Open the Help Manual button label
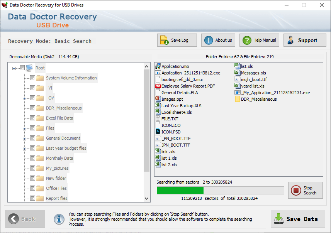 (x=265, y=40)
